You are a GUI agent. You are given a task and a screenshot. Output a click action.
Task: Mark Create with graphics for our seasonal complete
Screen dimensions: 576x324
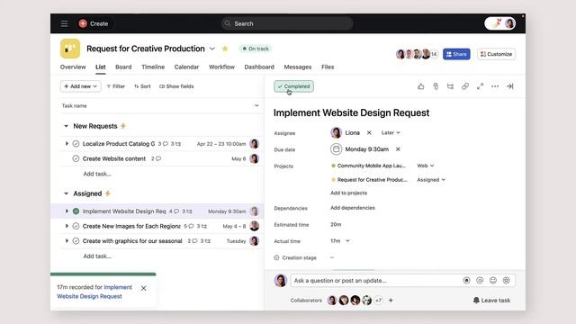[76, 241]
